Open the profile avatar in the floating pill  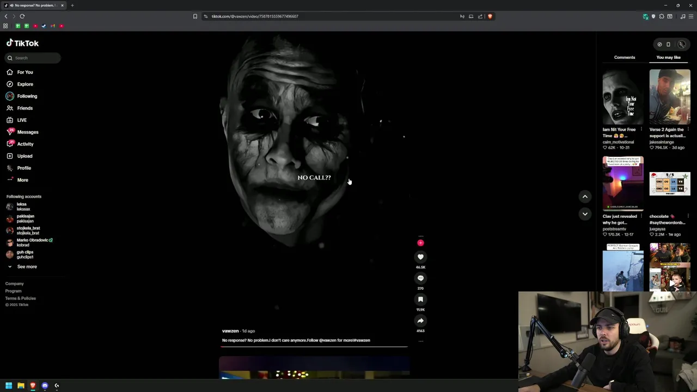(x=682, y=45)
